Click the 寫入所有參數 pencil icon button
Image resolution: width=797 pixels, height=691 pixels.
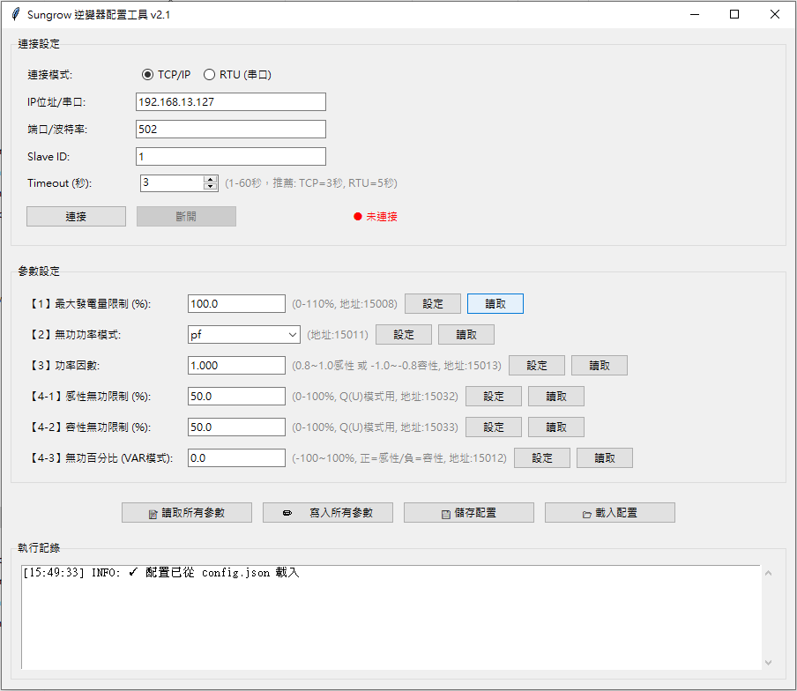tap(328, 513)
